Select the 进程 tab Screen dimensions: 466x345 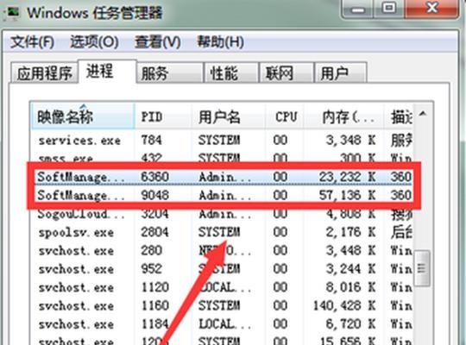107,72
